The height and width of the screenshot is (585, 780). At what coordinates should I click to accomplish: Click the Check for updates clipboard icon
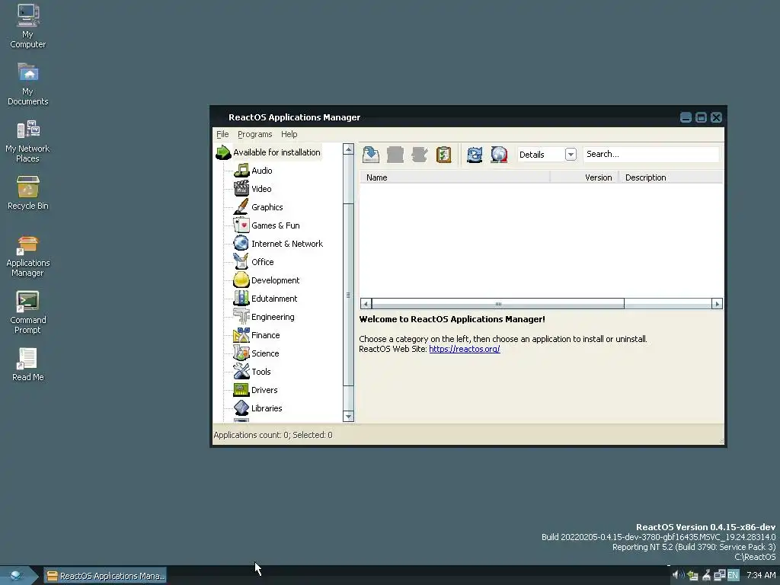click(444, 154)
